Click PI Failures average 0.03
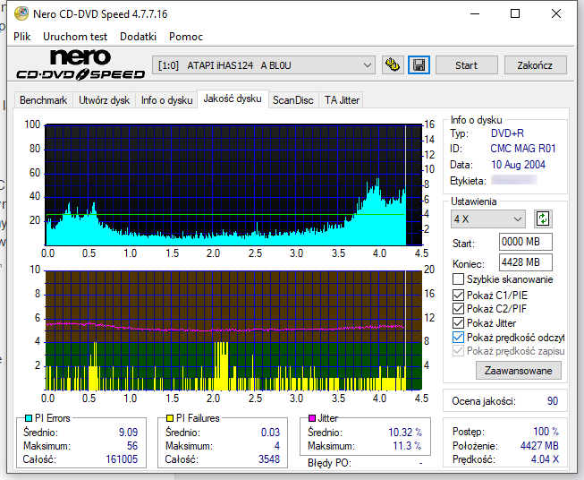Image resolution: width=584 pixels, height=480 pixels. [x=270, y=433]
